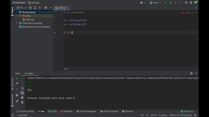This screenshot has height=117, width=209.
Task: Collapse all in Project tool window
Action: 40,8
